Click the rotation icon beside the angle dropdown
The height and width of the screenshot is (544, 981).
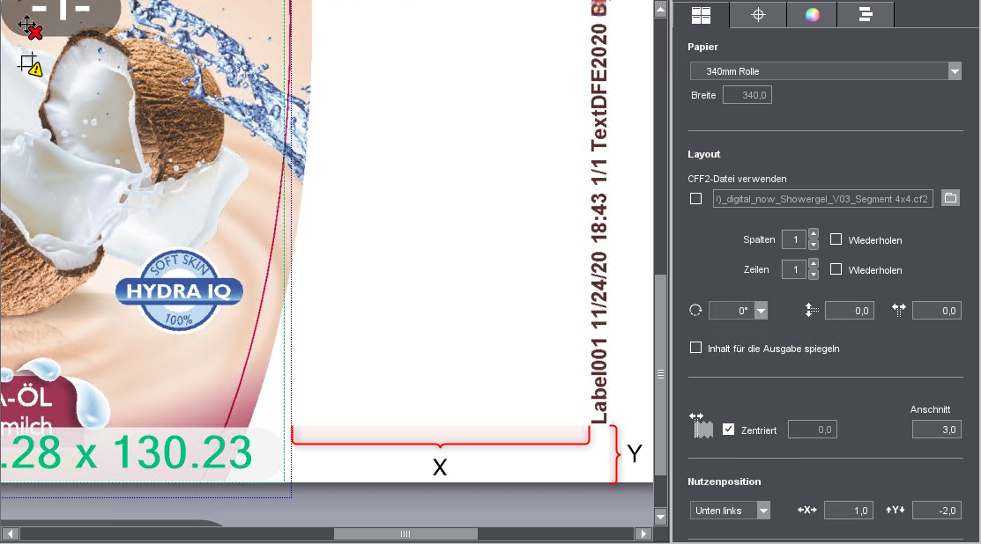(695, 310)
